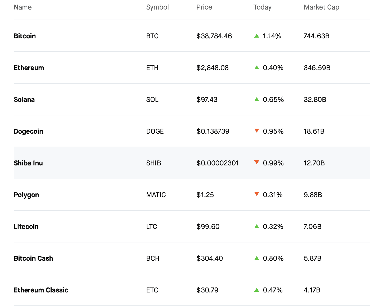The height and width of the screenshot is (307, 370).
Task: Open the Litecoin listing
Action: click(192, 227)
